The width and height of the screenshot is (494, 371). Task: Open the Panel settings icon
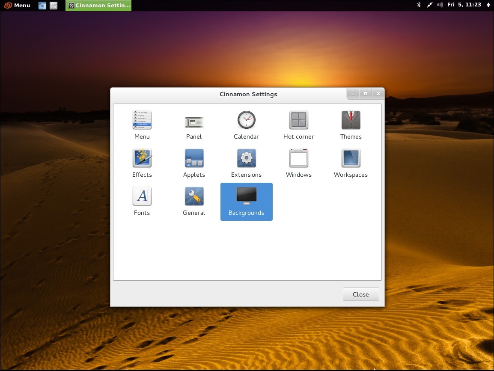(x=194, y=122)
